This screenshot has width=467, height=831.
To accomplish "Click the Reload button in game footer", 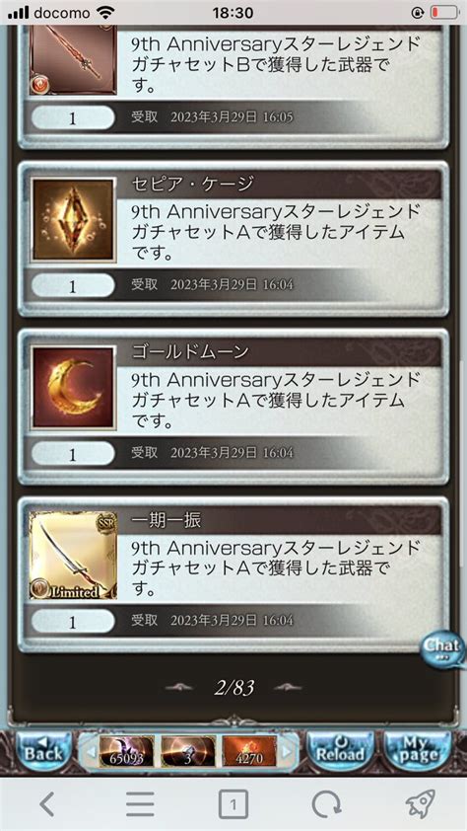I will (340, 750).
